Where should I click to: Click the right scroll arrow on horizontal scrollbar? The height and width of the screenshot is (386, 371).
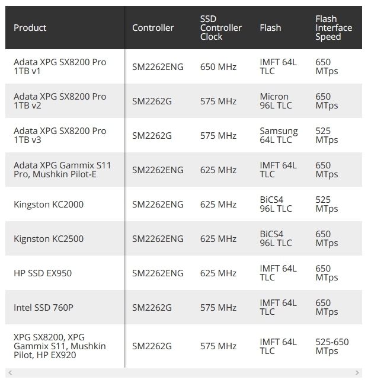pyautogui.click(x=357, y=373)
